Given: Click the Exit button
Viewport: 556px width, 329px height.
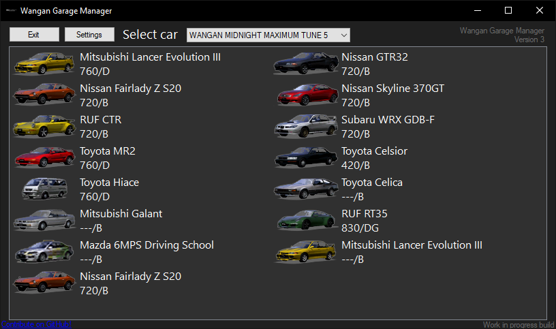Looking at the screenshot, I should [34, 34].
